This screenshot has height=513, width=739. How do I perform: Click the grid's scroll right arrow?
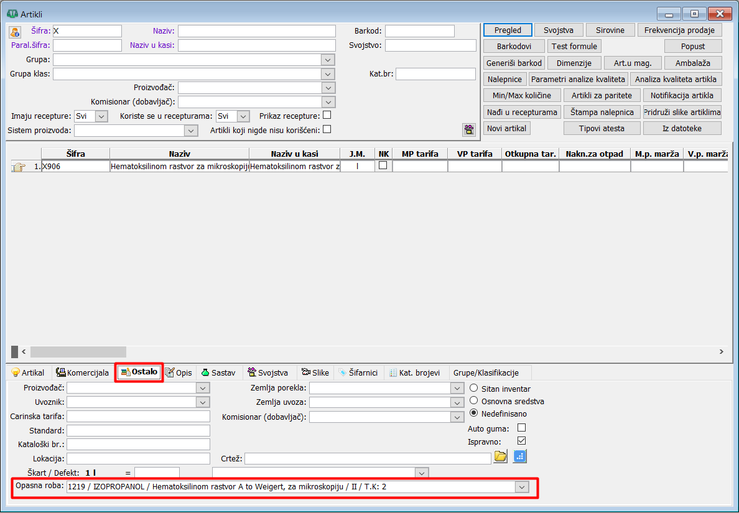(721, 351)
